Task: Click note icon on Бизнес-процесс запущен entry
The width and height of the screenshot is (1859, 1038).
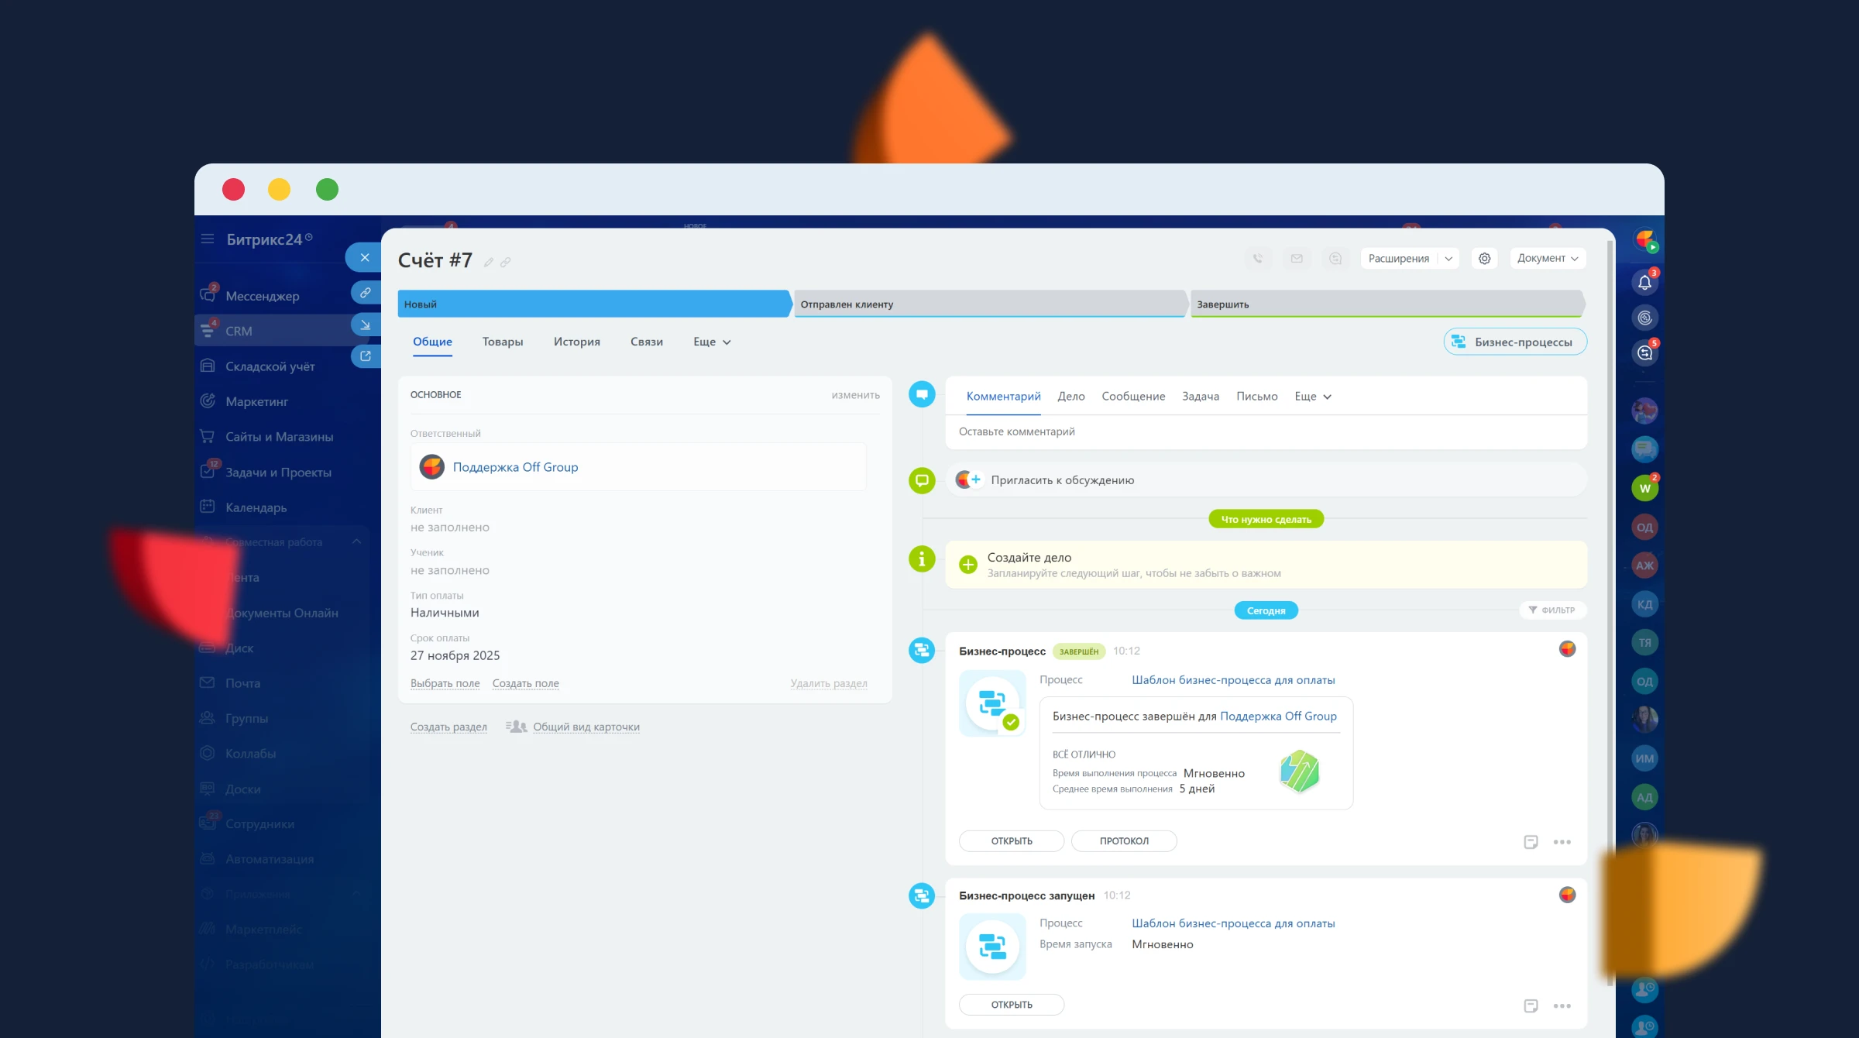Action: tap(1531, 1005)
